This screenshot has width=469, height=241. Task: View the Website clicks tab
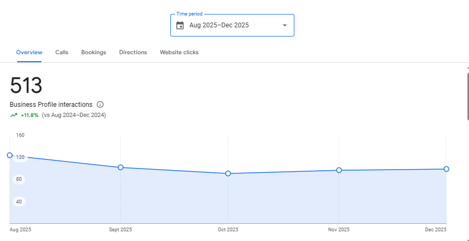[179, 52]
